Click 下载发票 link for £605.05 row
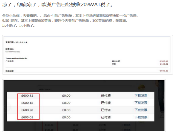This screenshot has height=133, width=176. click(141, 117)
